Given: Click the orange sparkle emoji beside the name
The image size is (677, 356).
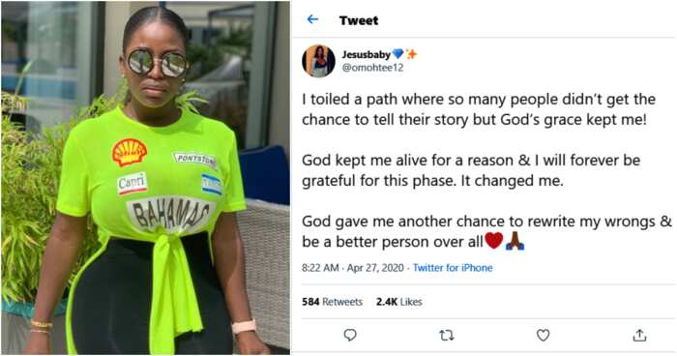Looking at the screenshot, I should tap(411, 54).
